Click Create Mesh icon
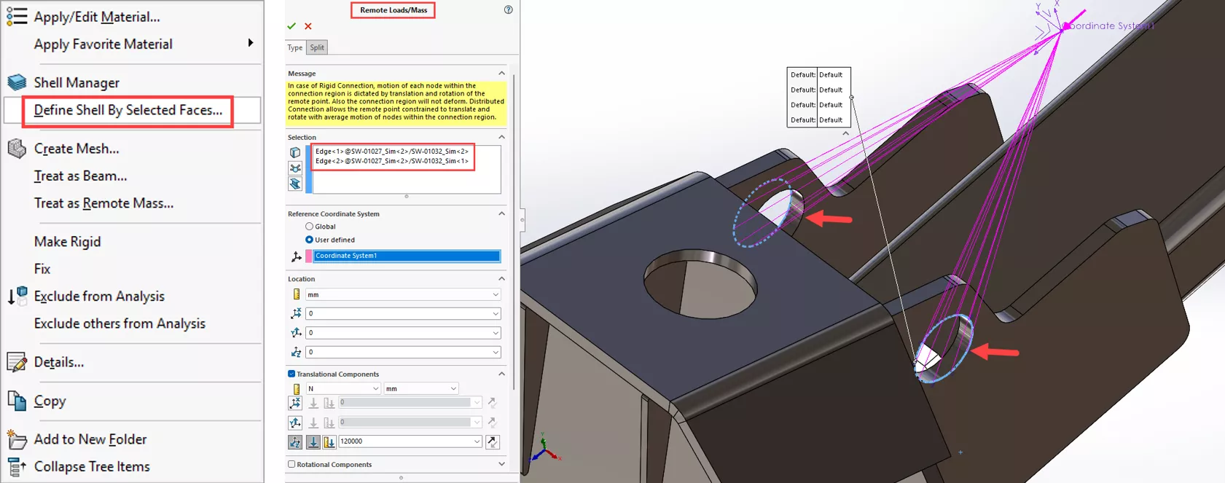Image resolution: width=1225 pixels, height=483 pixels. (17, 149)
